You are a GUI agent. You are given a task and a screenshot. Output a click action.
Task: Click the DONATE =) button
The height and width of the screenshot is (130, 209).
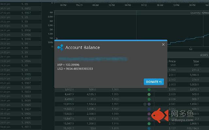(x=154, y=82)
